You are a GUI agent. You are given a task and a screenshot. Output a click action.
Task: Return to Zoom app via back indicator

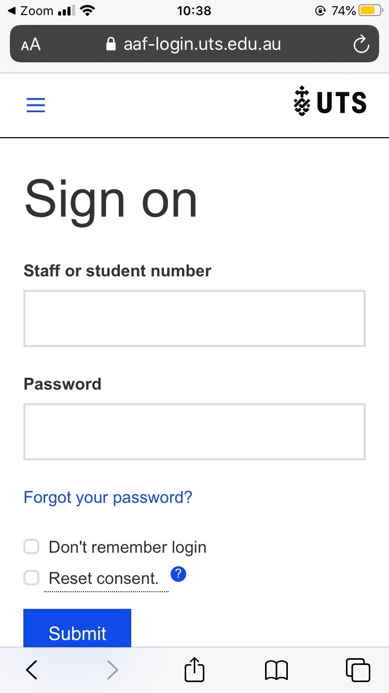click(x=31, y=10)
